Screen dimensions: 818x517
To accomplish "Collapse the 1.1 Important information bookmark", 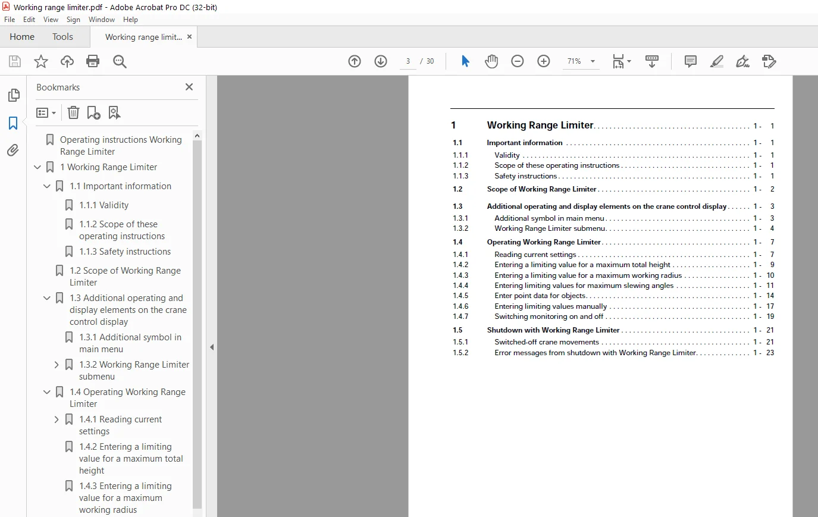I will tap(47, 186).
